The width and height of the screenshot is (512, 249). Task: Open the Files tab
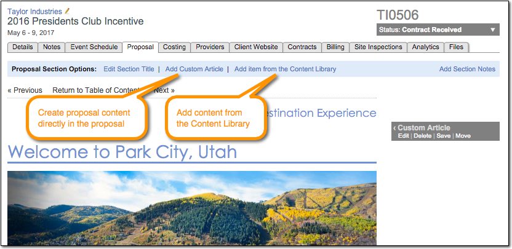(456, 47)
